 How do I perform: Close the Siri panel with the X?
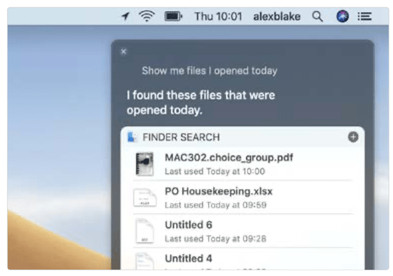point(123,52)
